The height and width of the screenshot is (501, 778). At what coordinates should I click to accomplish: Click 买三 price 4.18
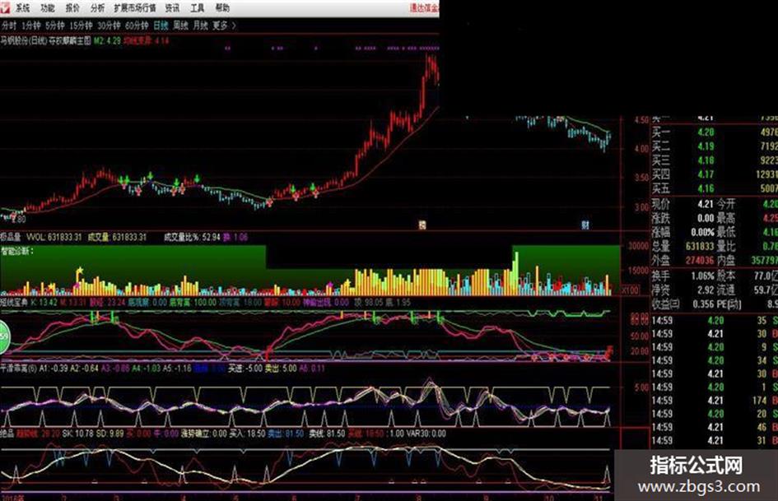tap(706, 160)
